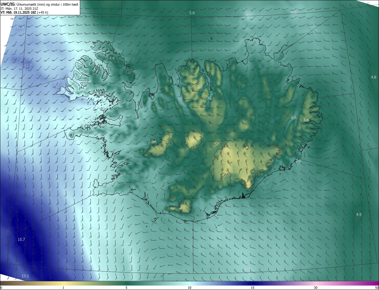Click the 6.6 value label
This screenshot has height=290, width=379.
tap(294, 118)
